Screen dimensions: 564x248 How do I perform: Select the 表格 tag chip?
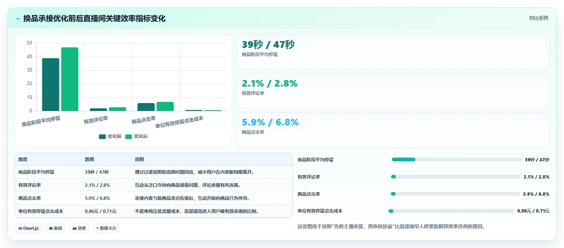[55, 228]
